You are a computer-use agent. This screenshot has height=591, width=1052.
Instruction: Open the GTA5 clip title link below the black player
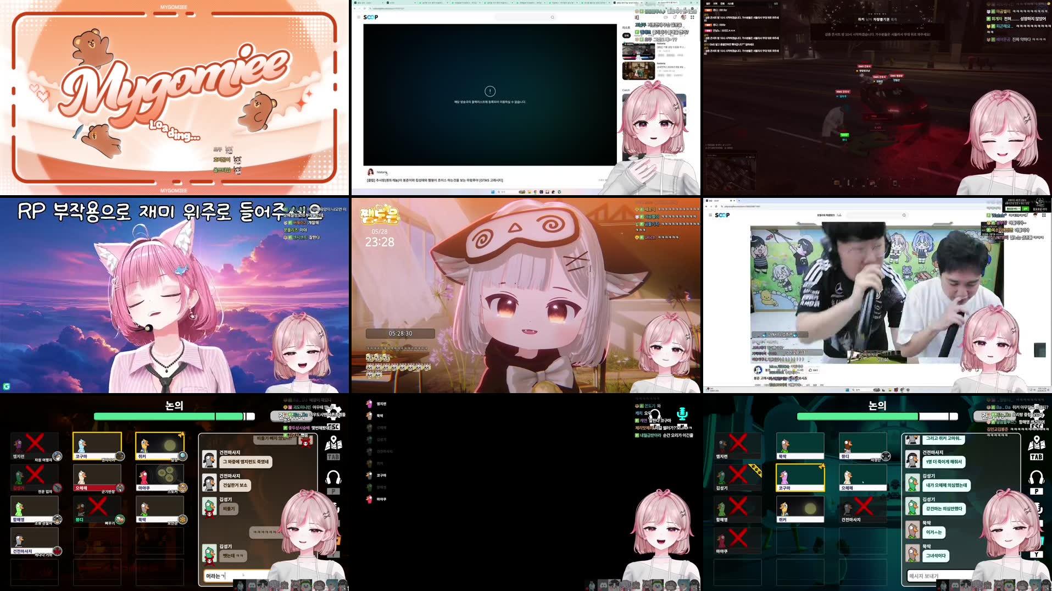coord(435,180)
